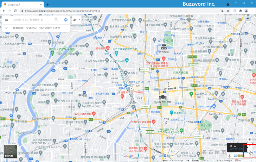The image size is (256, 162).
Task: Click the 名鉄病院 red hospital pin
Action: tap(108, 48)
